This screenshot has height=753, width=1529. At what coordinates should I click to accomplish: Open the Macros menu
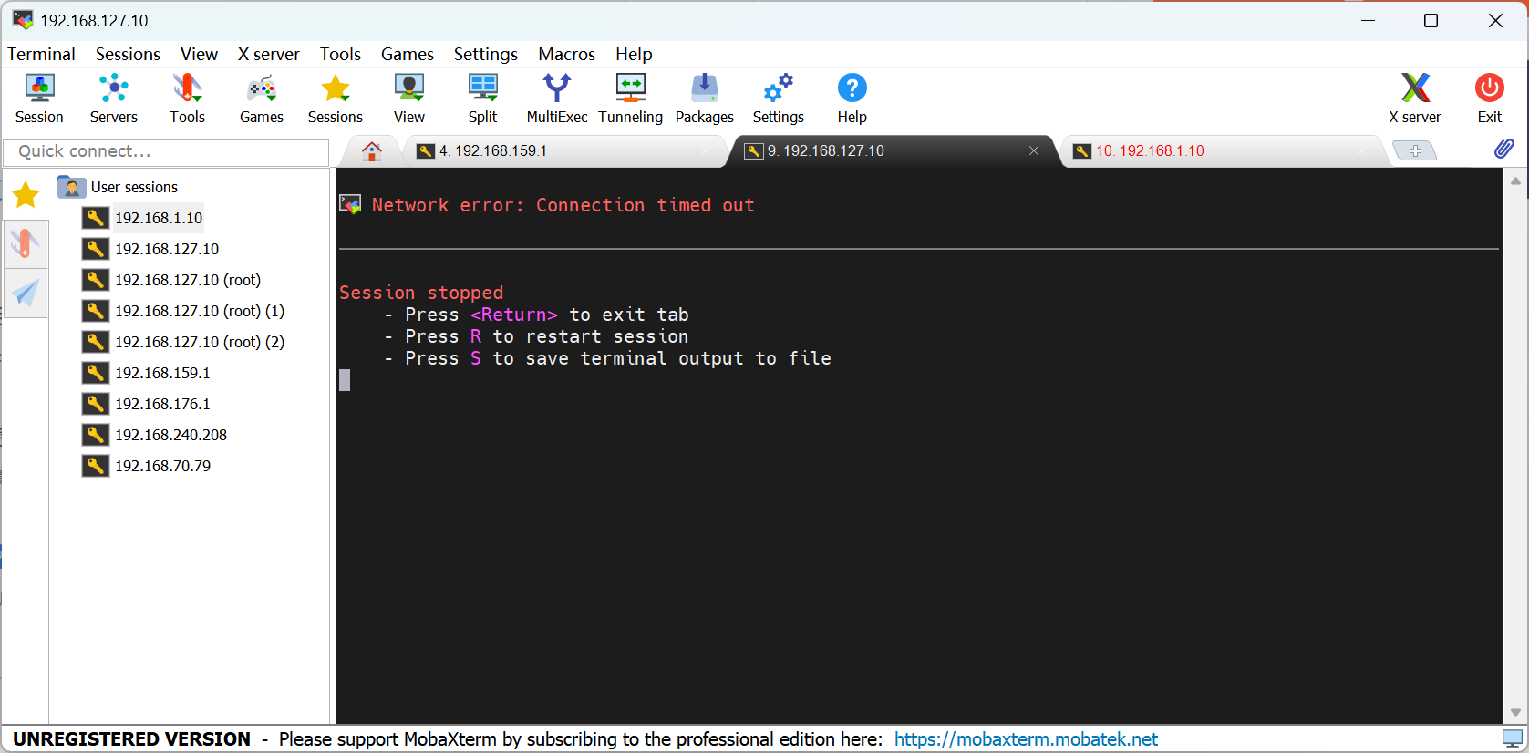566,54
